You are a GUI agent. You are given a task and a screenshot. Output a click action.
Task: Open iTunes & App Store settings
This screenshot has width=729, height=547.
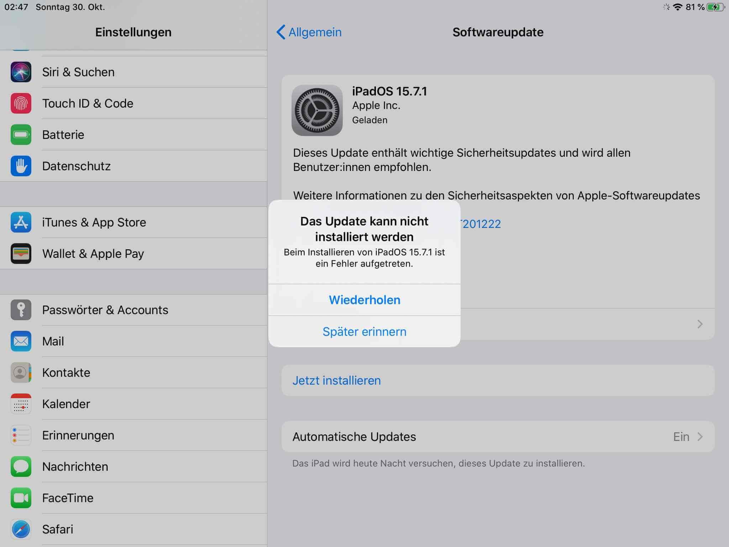[133, 222]
